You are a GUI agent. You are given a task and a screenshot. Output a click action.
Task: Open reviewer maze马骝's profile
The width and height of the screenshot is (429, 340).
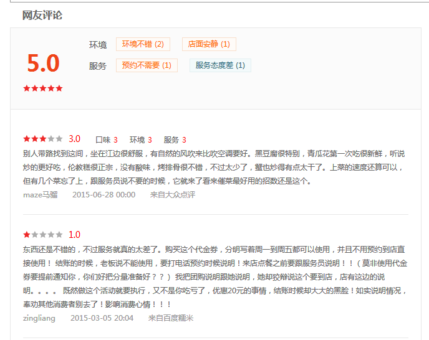41,194
